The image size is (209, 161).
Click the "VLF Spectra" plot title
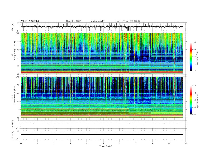pyautogui.click(x=30, y=21)
